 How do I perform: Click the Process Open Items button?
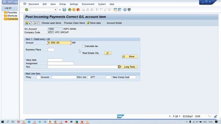pyautogui.click(x=75, y=23)
